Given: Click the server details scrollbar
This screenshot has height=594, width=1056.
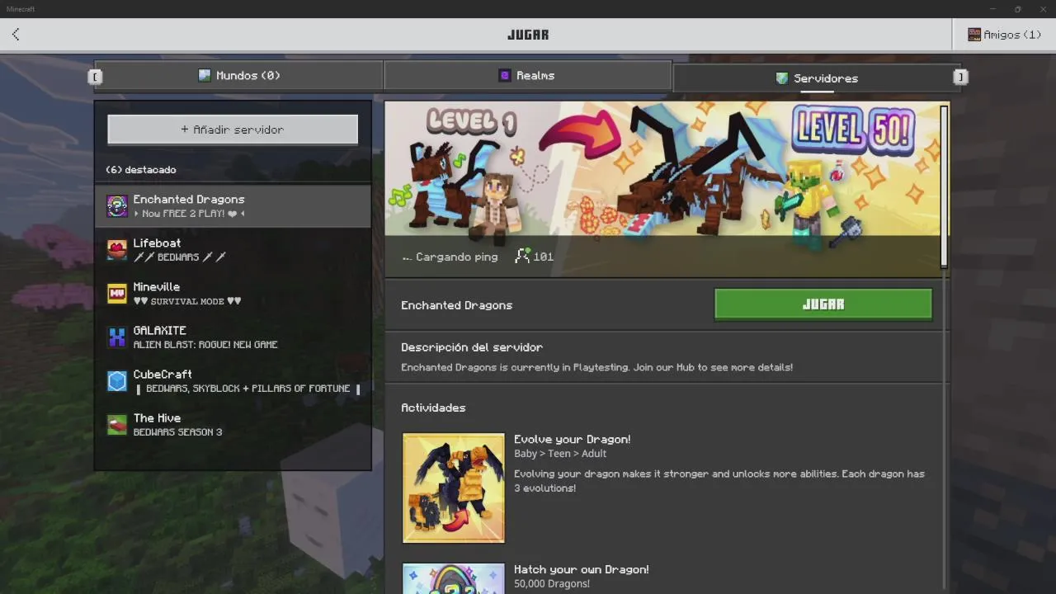Looking at the screenshot, I should 944,186.
